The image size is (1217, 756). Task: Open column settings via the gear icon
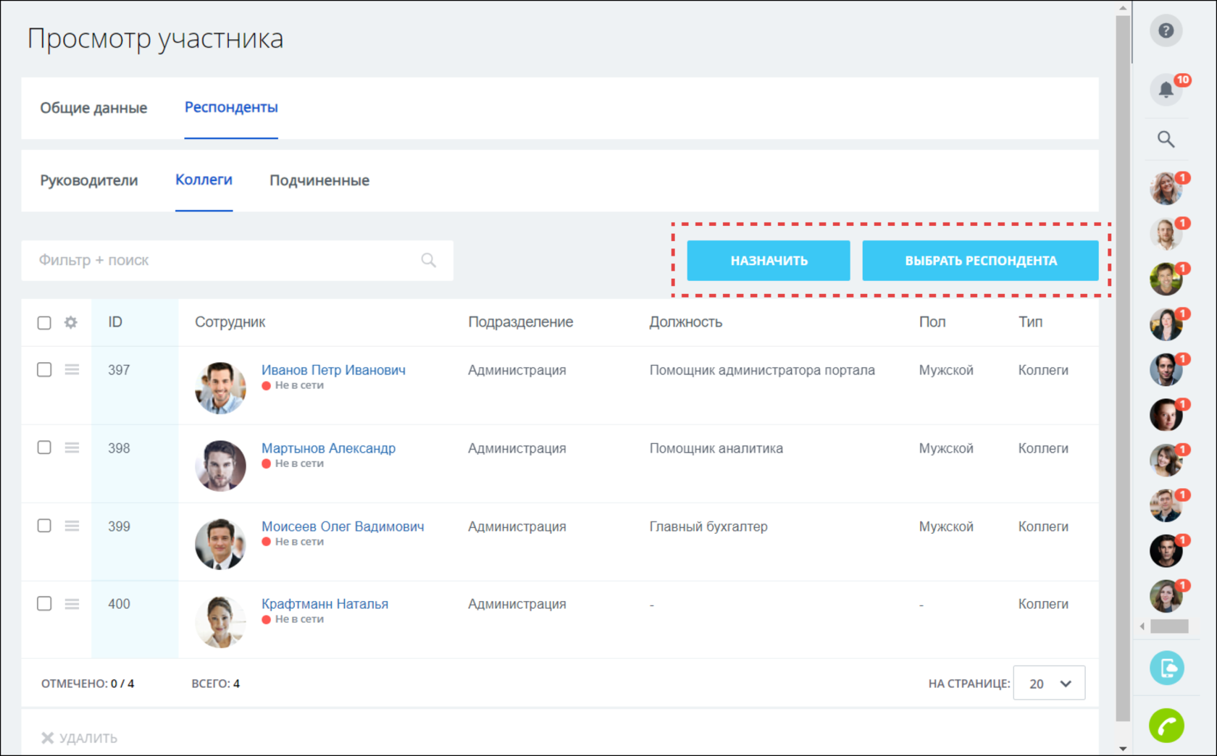click(x=70, y=322)
